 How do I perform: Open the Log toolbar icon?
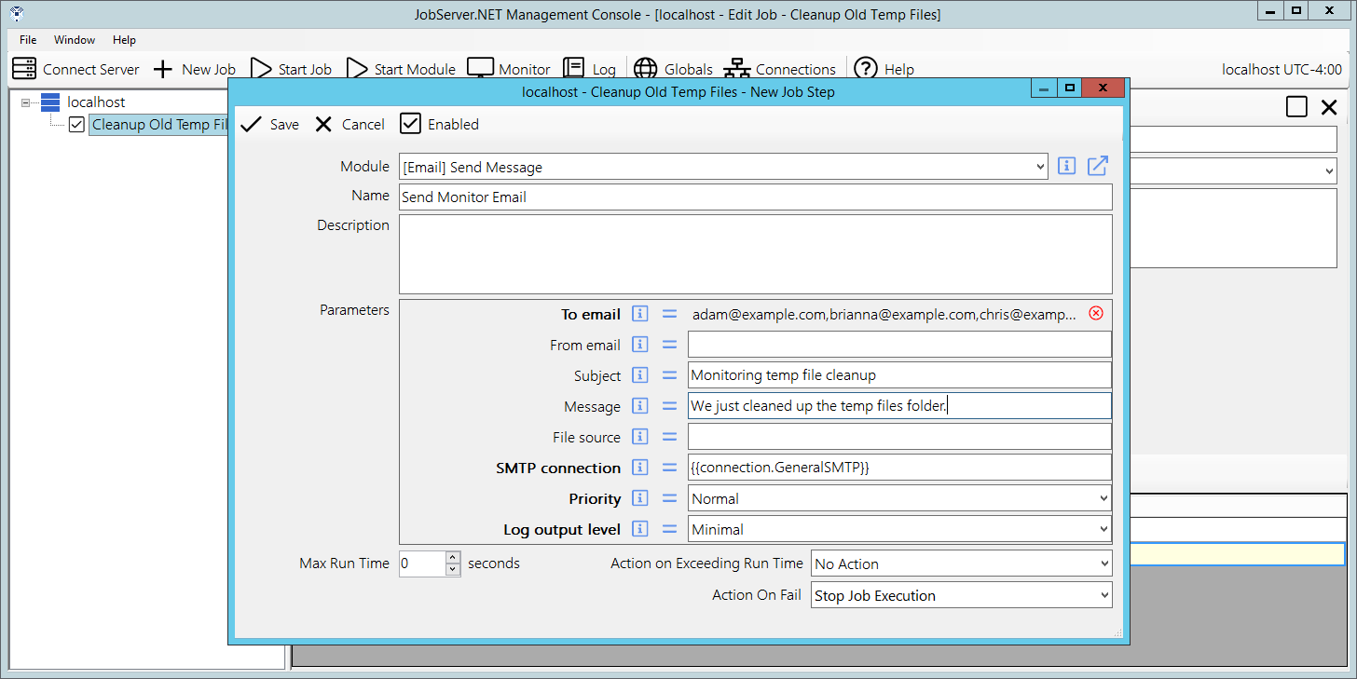(574, 69)
